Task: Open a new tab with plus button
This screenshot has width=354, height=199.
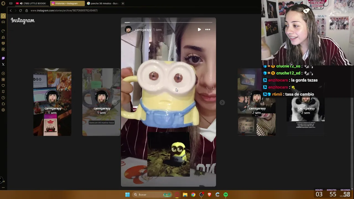Action: coord(123,3)
